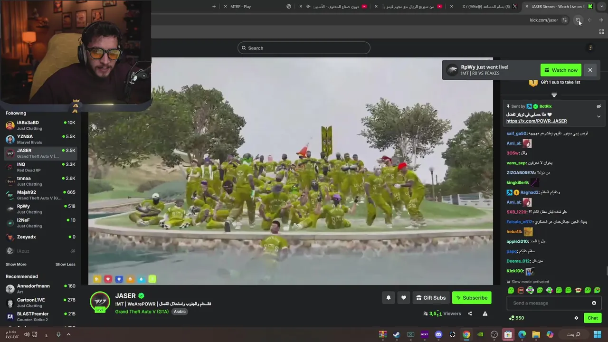The height and width of the screenshot is (342, 608).
Task: Follow with the heart button
Action: coord(404,298)
